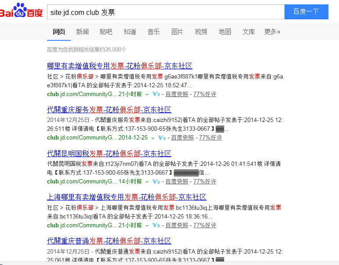Click V3 badge in 代開重庆服务发票 result
This screenshot has height=265, width=339.
point(162,138)
